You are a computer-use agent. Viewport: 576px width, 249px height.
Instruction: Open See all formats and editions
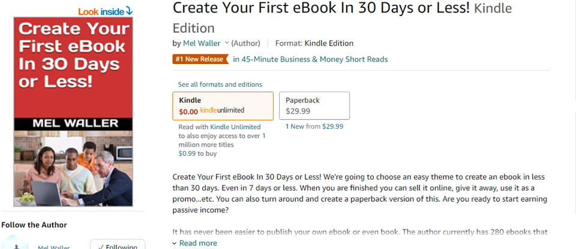220,84
